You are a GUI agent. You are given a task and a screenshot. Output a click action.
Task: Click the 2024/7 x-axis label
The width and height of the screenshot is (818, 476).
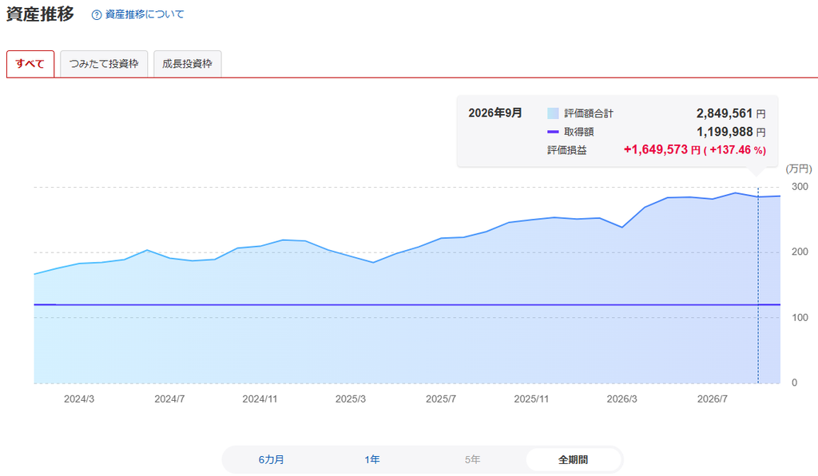[169, 399]
